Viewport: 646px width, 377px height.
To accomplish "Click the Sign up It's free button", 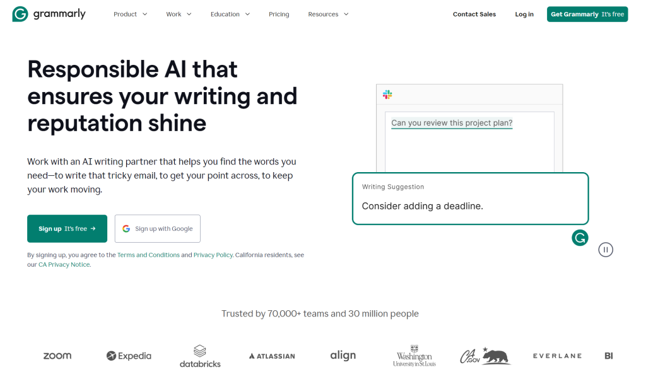I will pyautogui.click(x=67, y=228).
